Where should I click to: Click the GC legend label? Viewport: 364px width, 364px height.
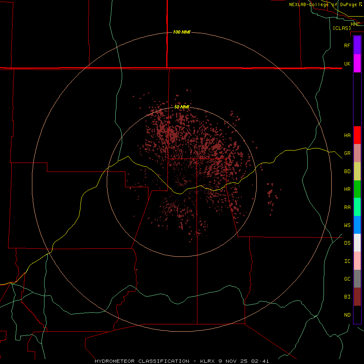(347, 279)
